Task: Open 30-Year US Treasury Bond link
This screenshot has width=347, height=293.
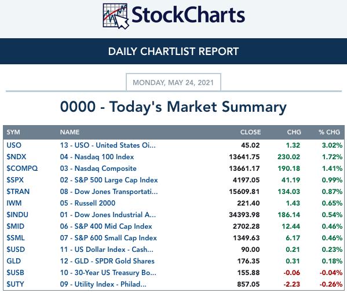Action: click(108, 272)
